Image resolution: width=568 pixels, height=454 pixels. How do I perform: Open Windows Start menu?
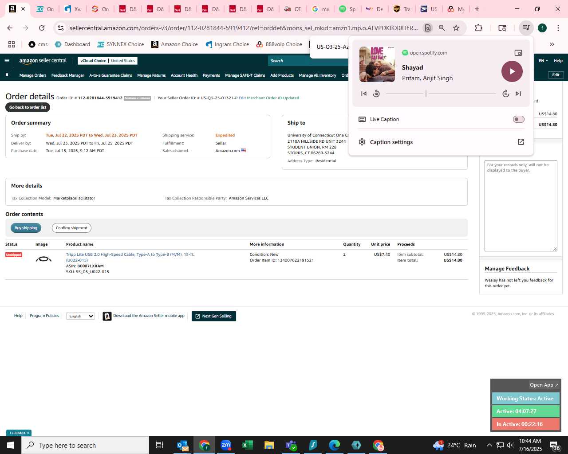coord(11,445)
